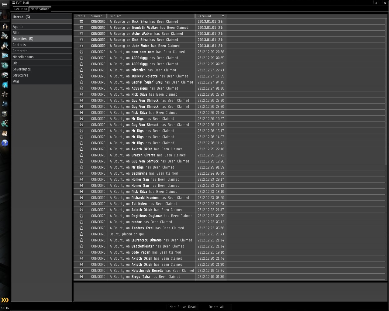Click the 18:16 clock in the Neocom
389x311 pixels.
click(5, 308)
